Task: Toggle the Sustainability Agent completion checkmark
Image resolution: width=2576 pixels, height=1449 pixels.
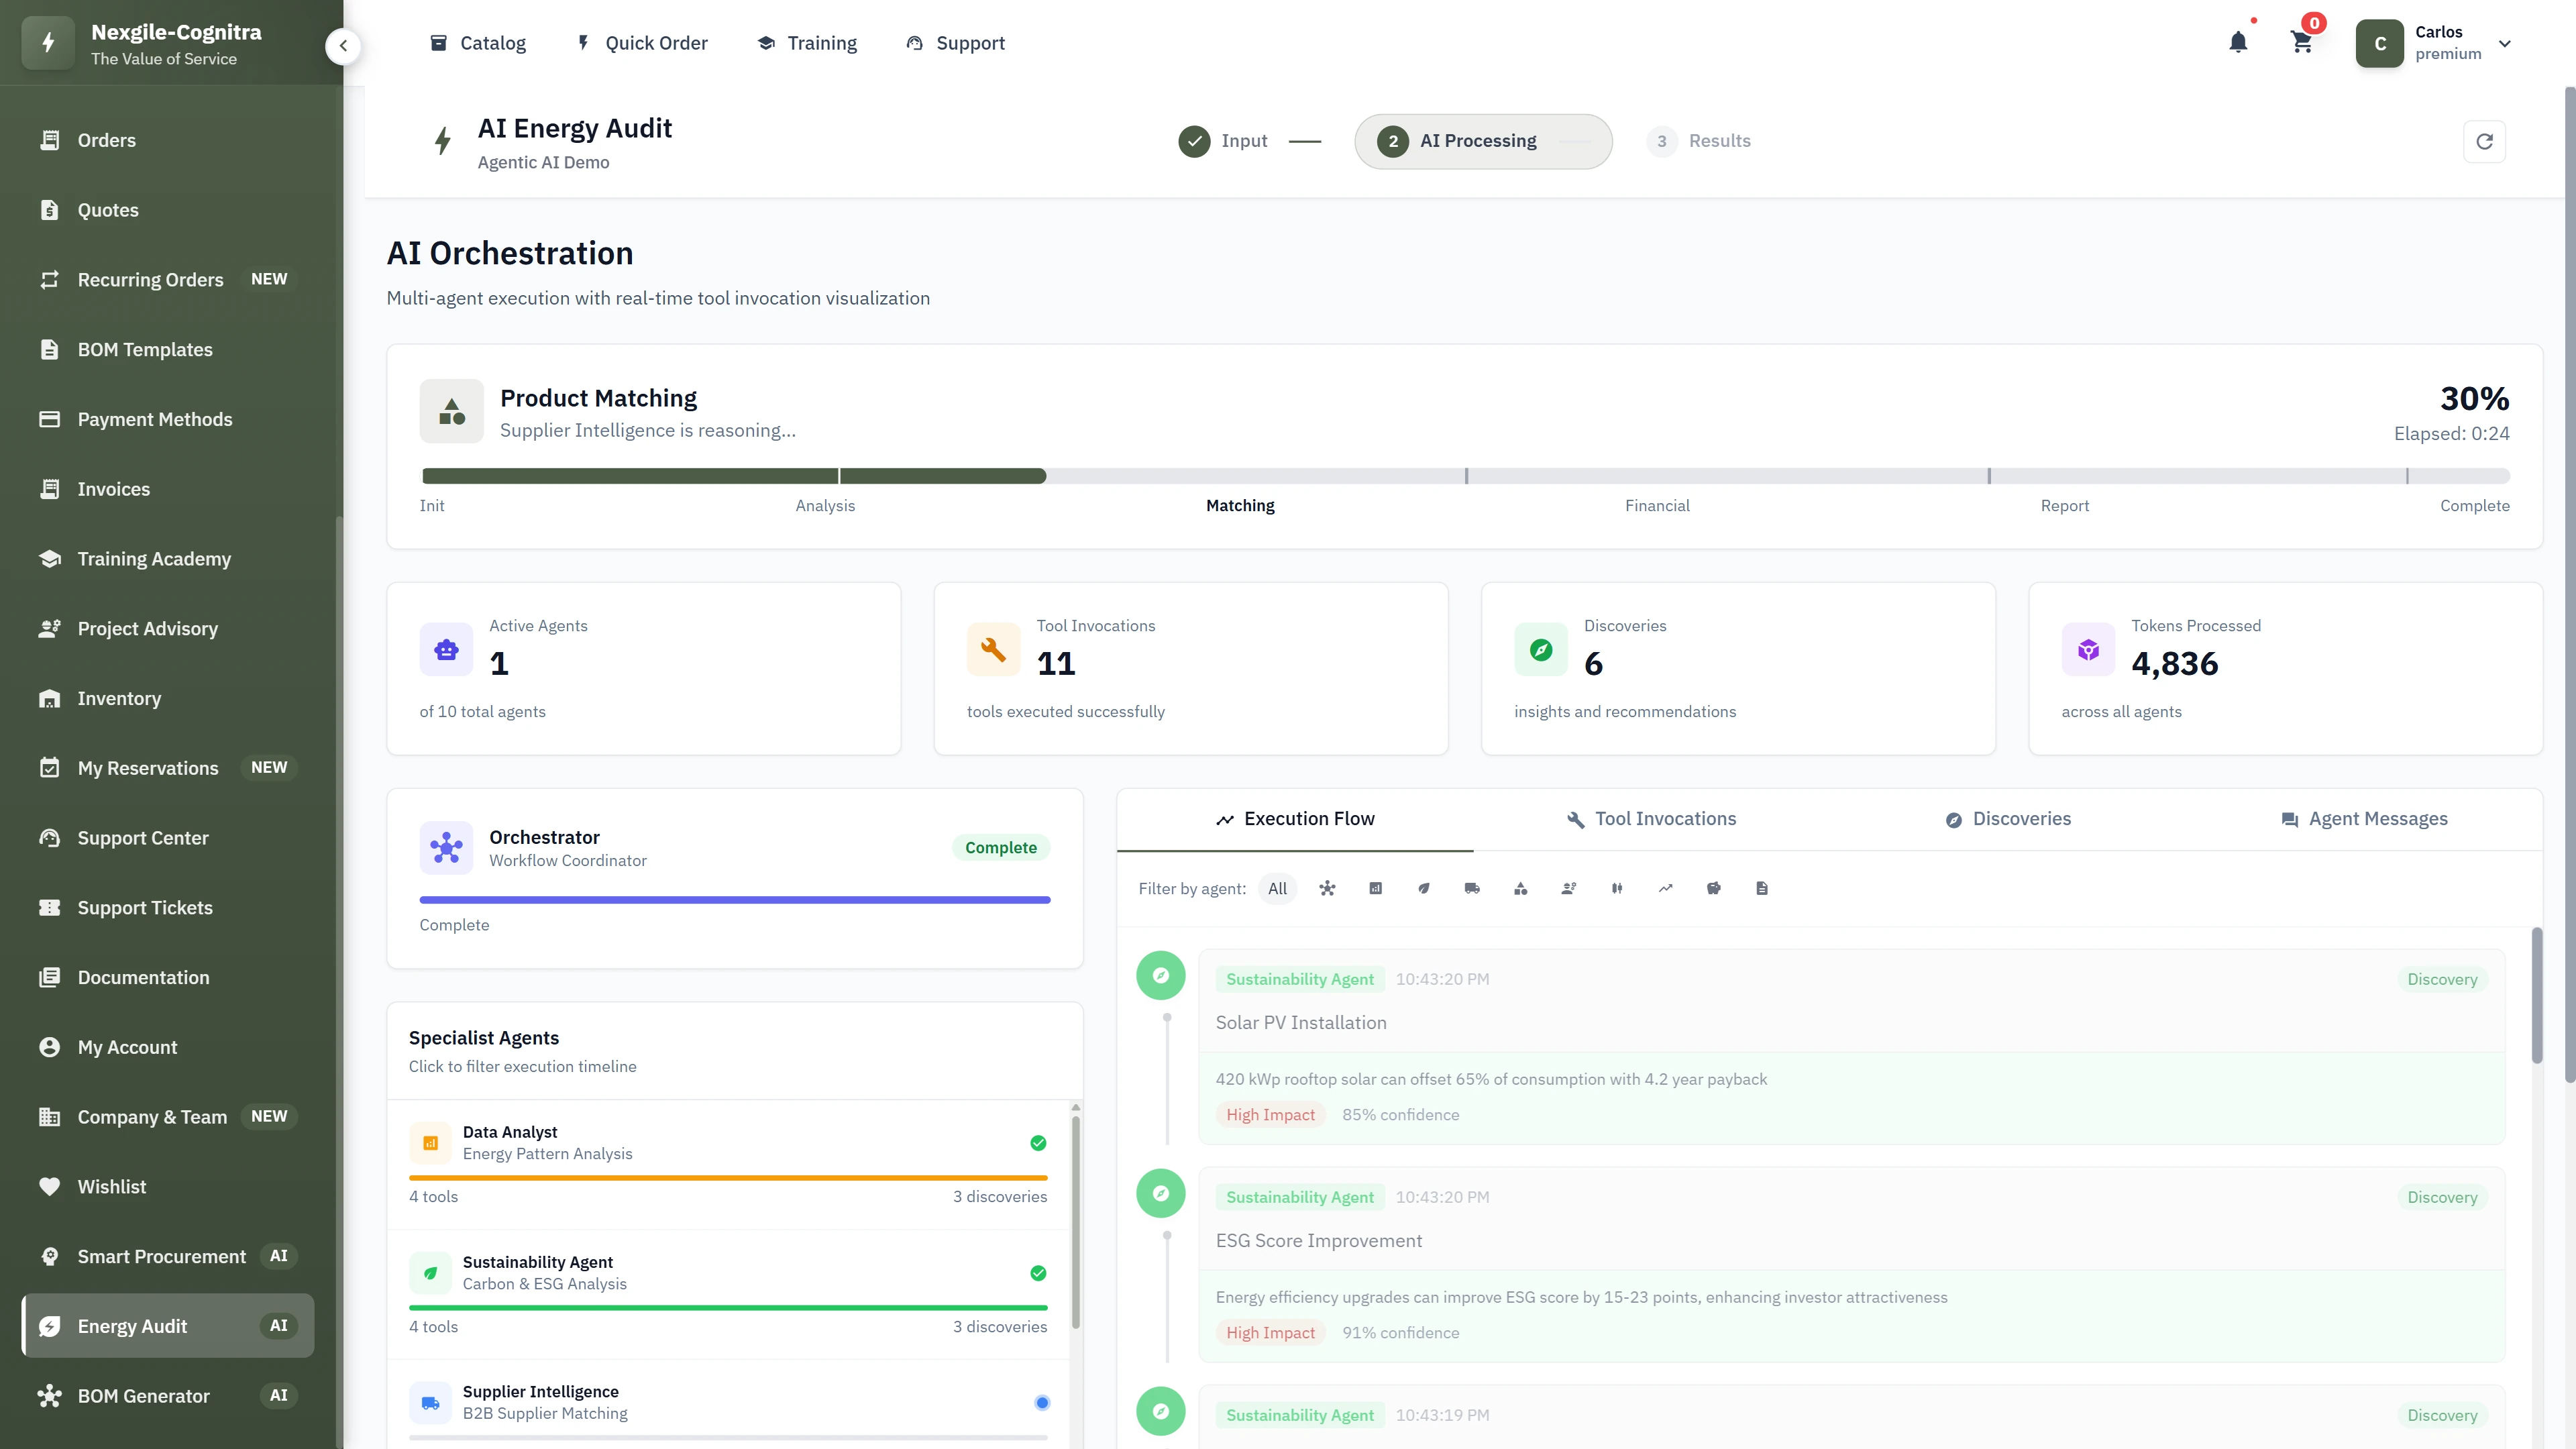Action: [x=1038, y=1273]
